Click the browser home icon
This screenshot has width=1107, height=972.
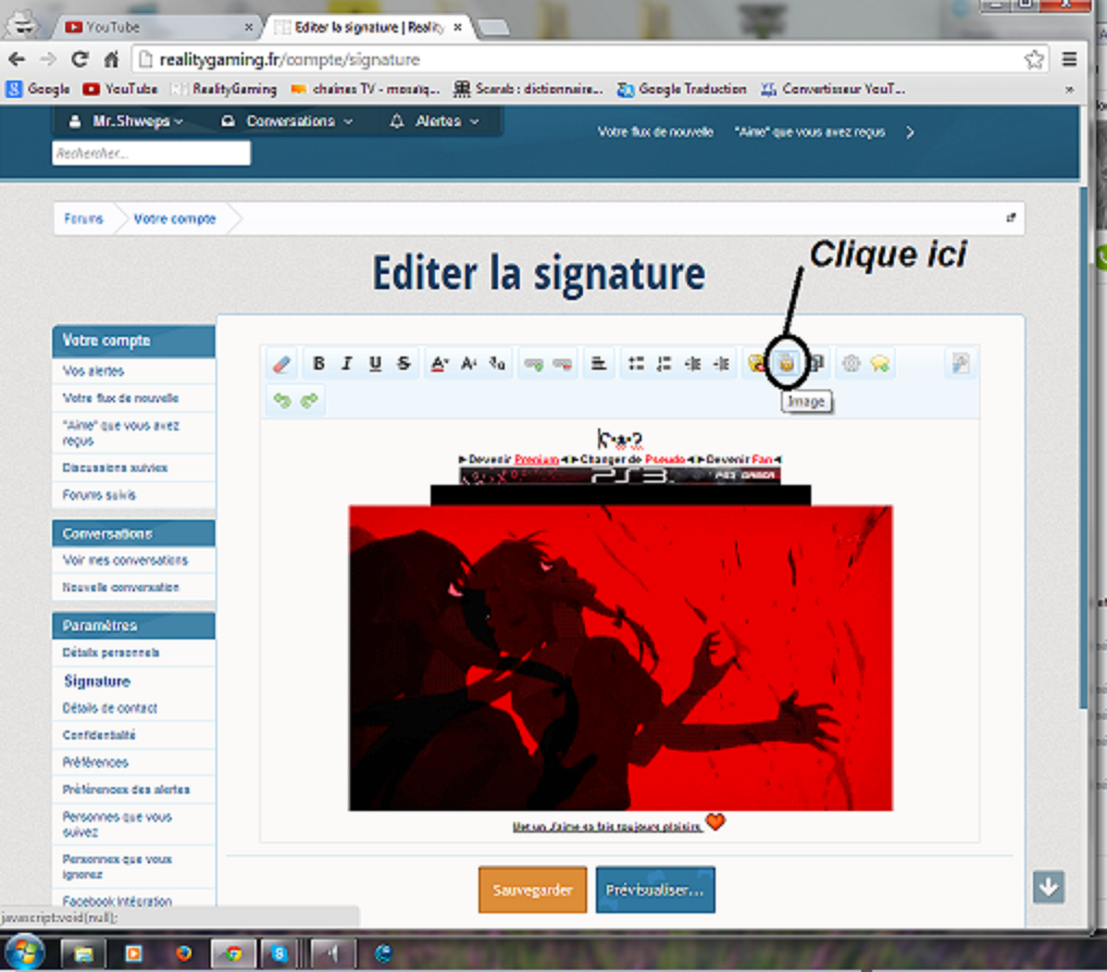click(x=111, y=59)
